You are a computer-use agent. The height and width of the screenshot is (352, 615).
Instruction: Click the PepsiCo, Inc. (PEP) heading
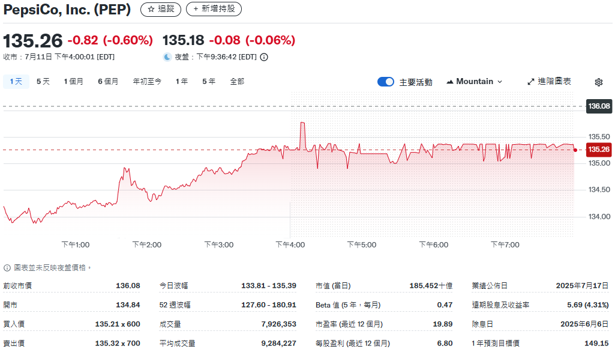tap(67, 10)
